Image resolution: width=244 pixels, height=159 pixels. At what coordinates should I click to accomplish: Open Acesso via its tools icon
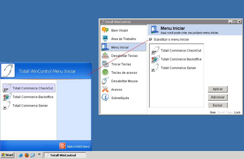(105, 89)
